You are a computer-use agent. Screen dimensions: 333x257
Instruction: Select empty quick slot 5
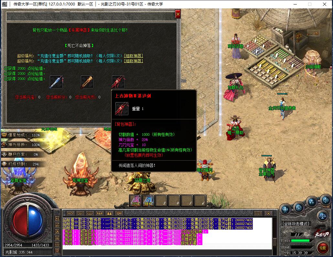187,201
